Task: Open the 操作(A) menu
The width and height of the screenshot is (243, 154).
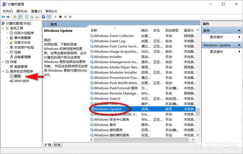Action: point(22,11)
